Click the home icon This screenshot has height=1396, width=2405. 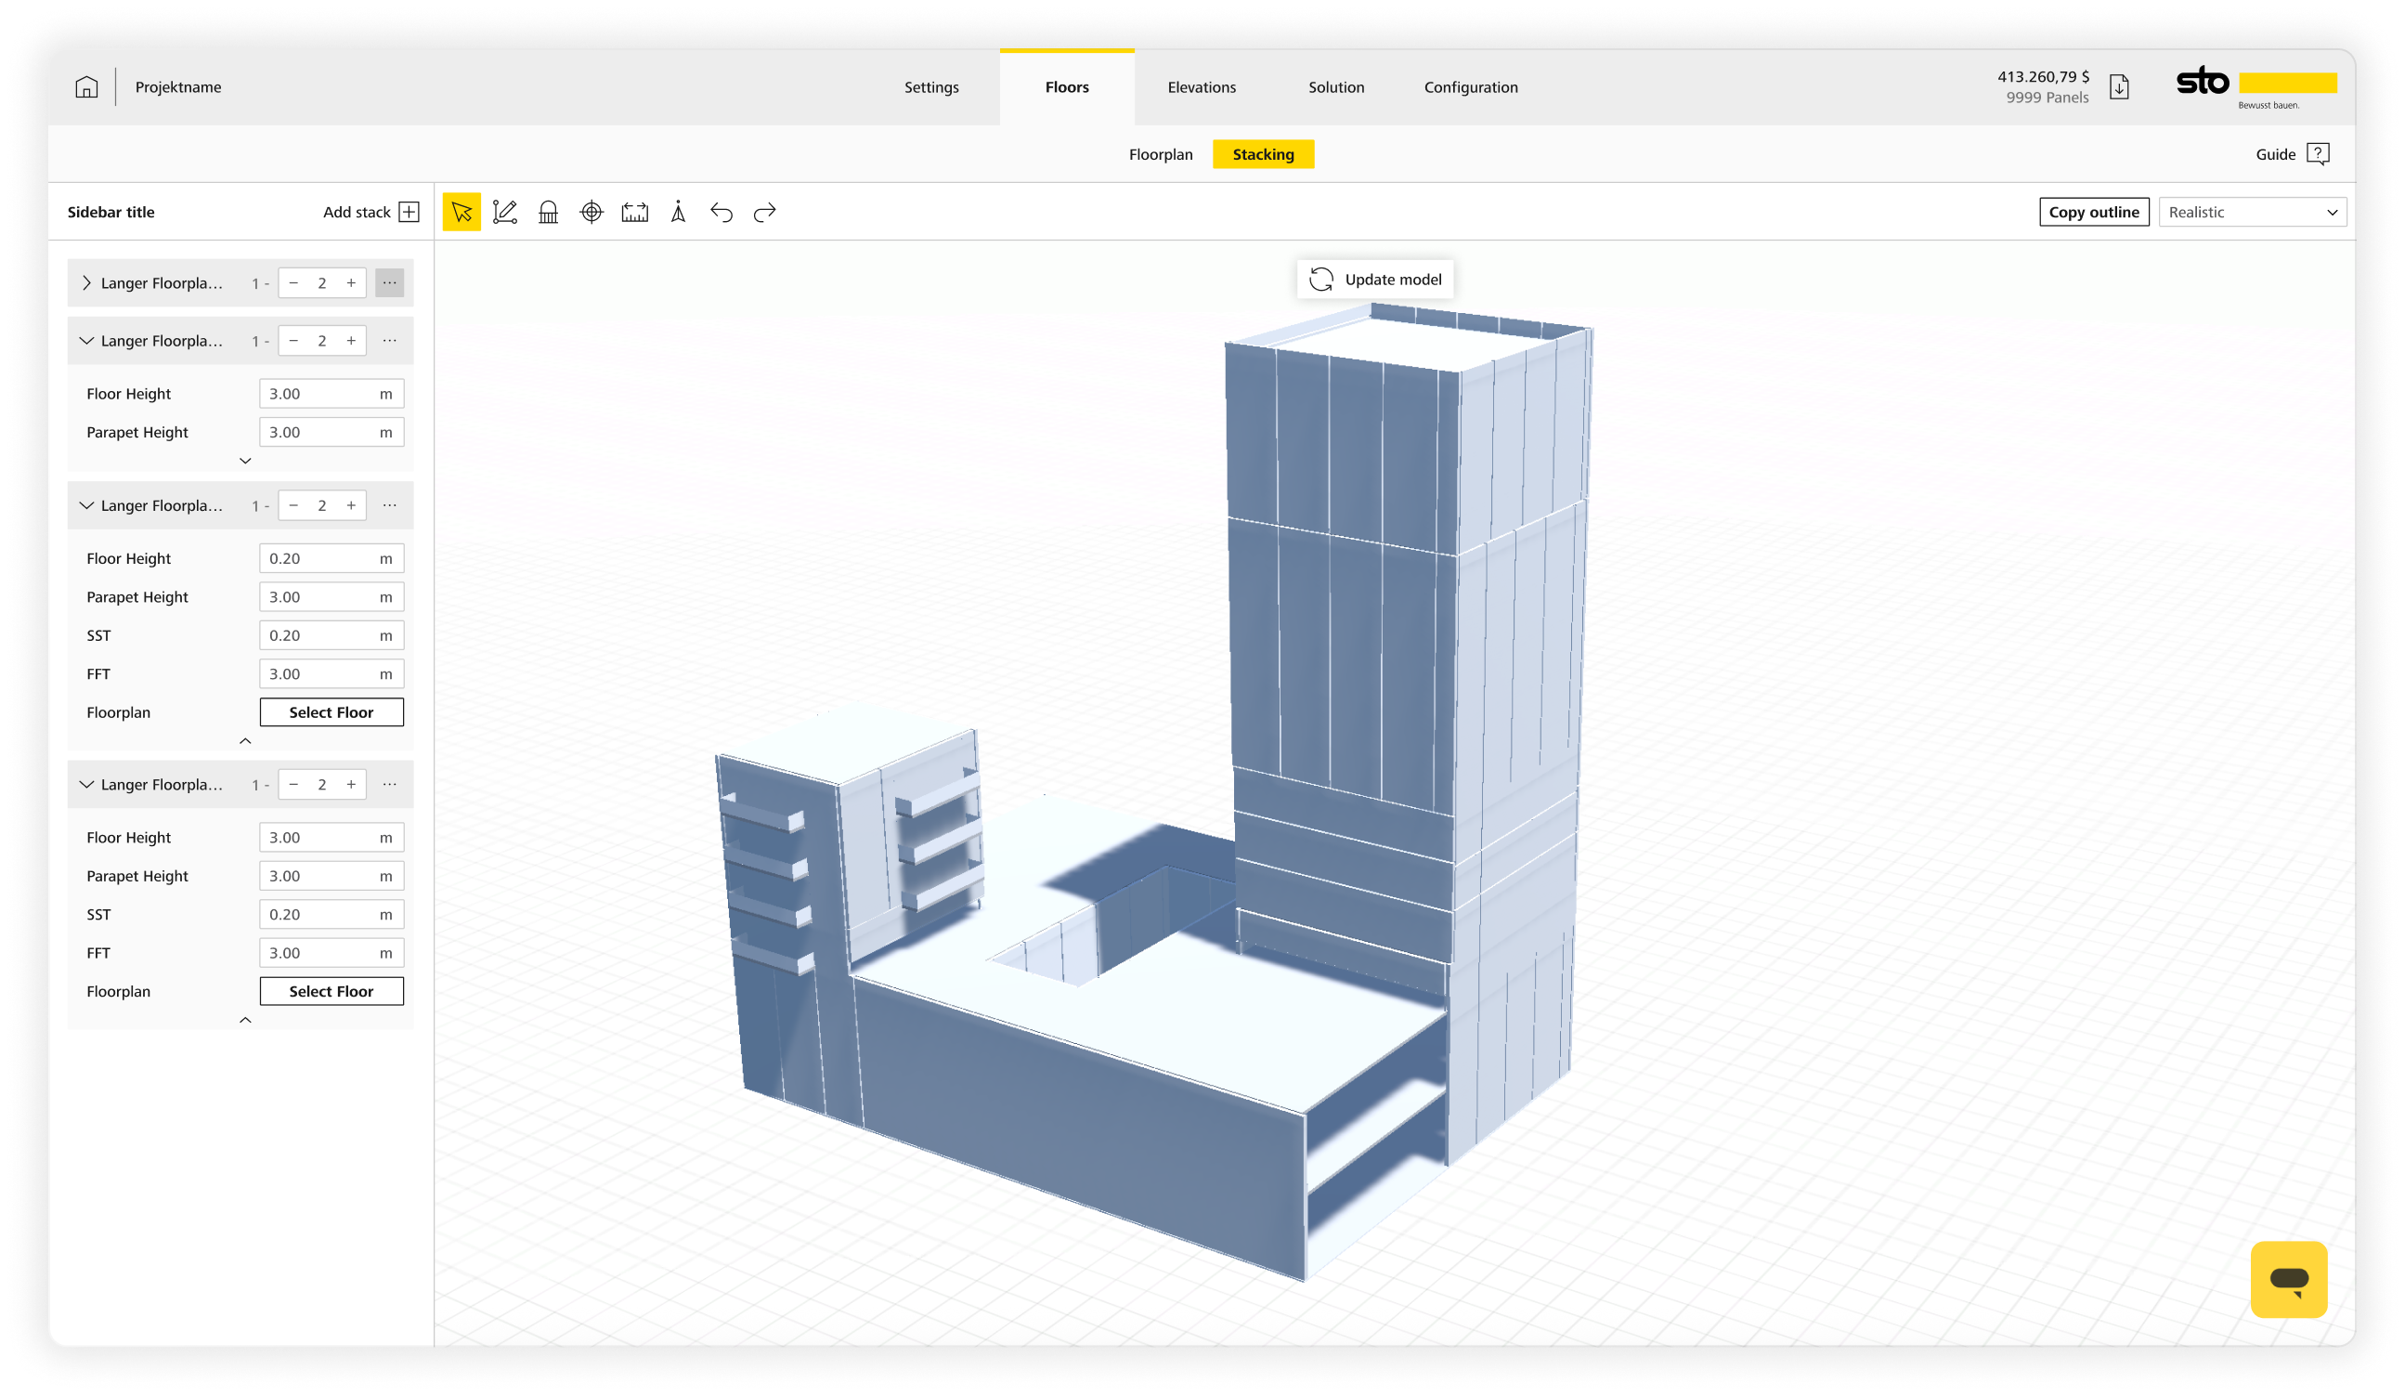click(x=85, y=87)
